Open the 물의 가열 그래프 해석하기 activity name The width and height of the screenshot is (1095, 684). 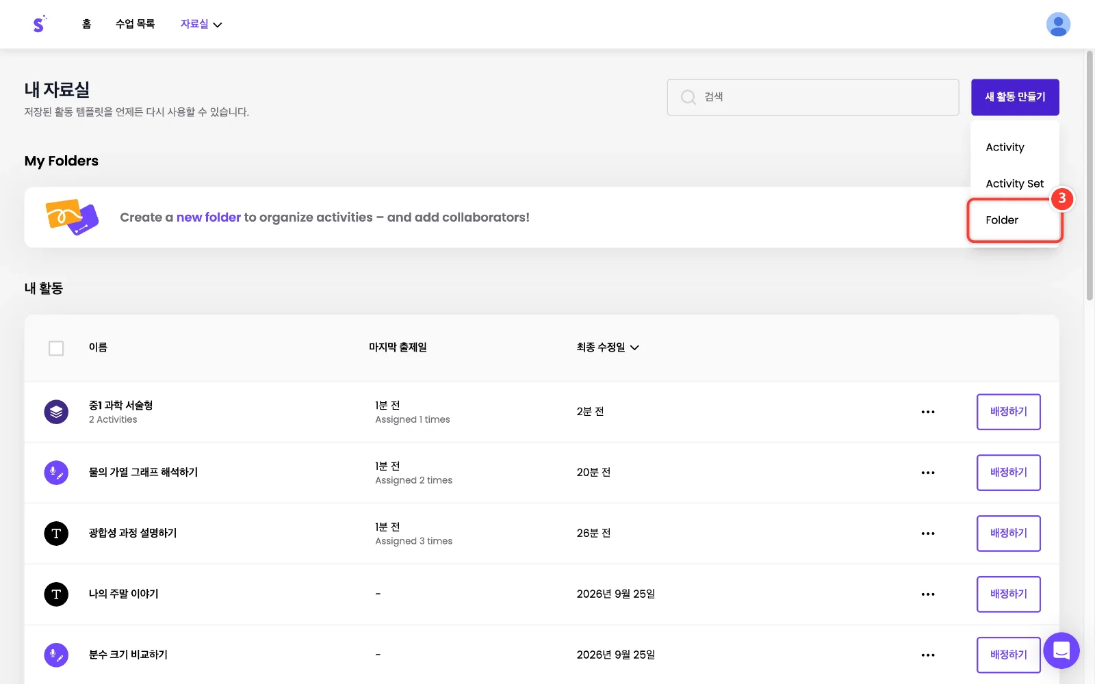143,472
